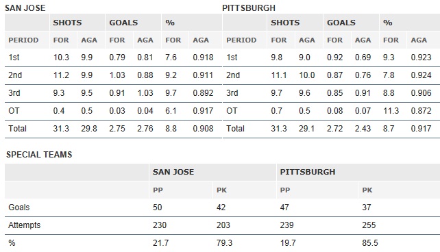Click San Jose PP percentage 21.7
Viewport: 440px width, 252px height.
point(161,242)
